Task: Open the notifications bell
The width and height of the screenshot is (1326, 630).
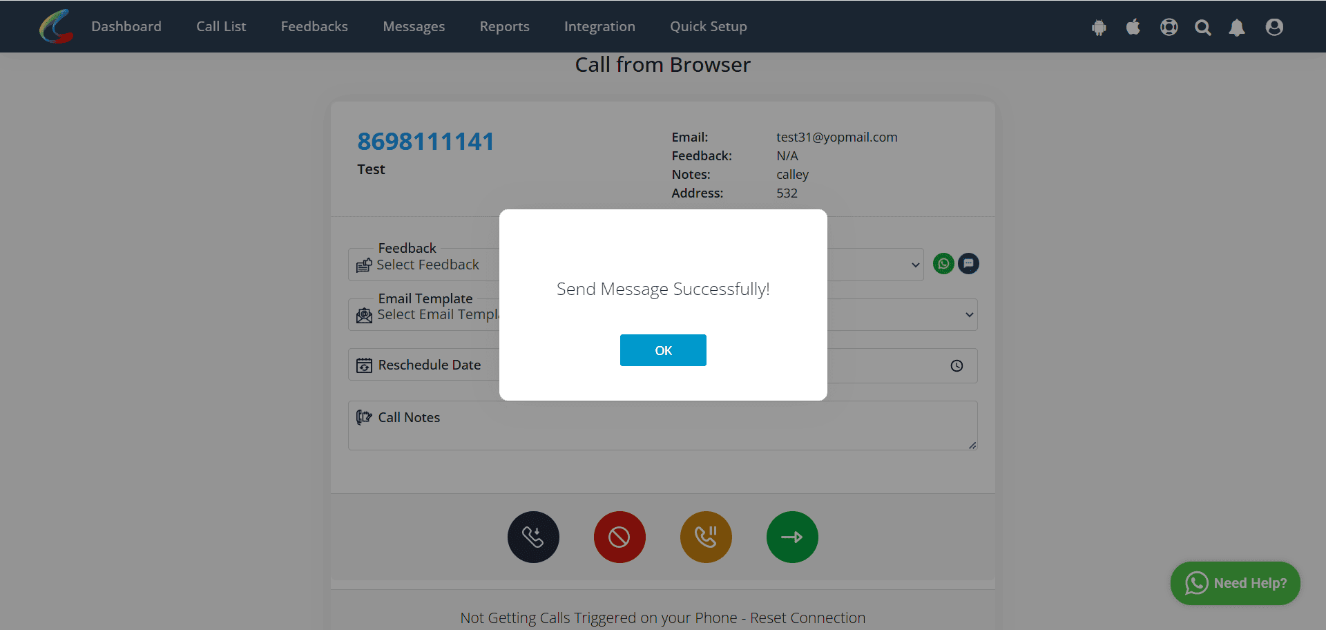Action: click(x=1237, y=27)
